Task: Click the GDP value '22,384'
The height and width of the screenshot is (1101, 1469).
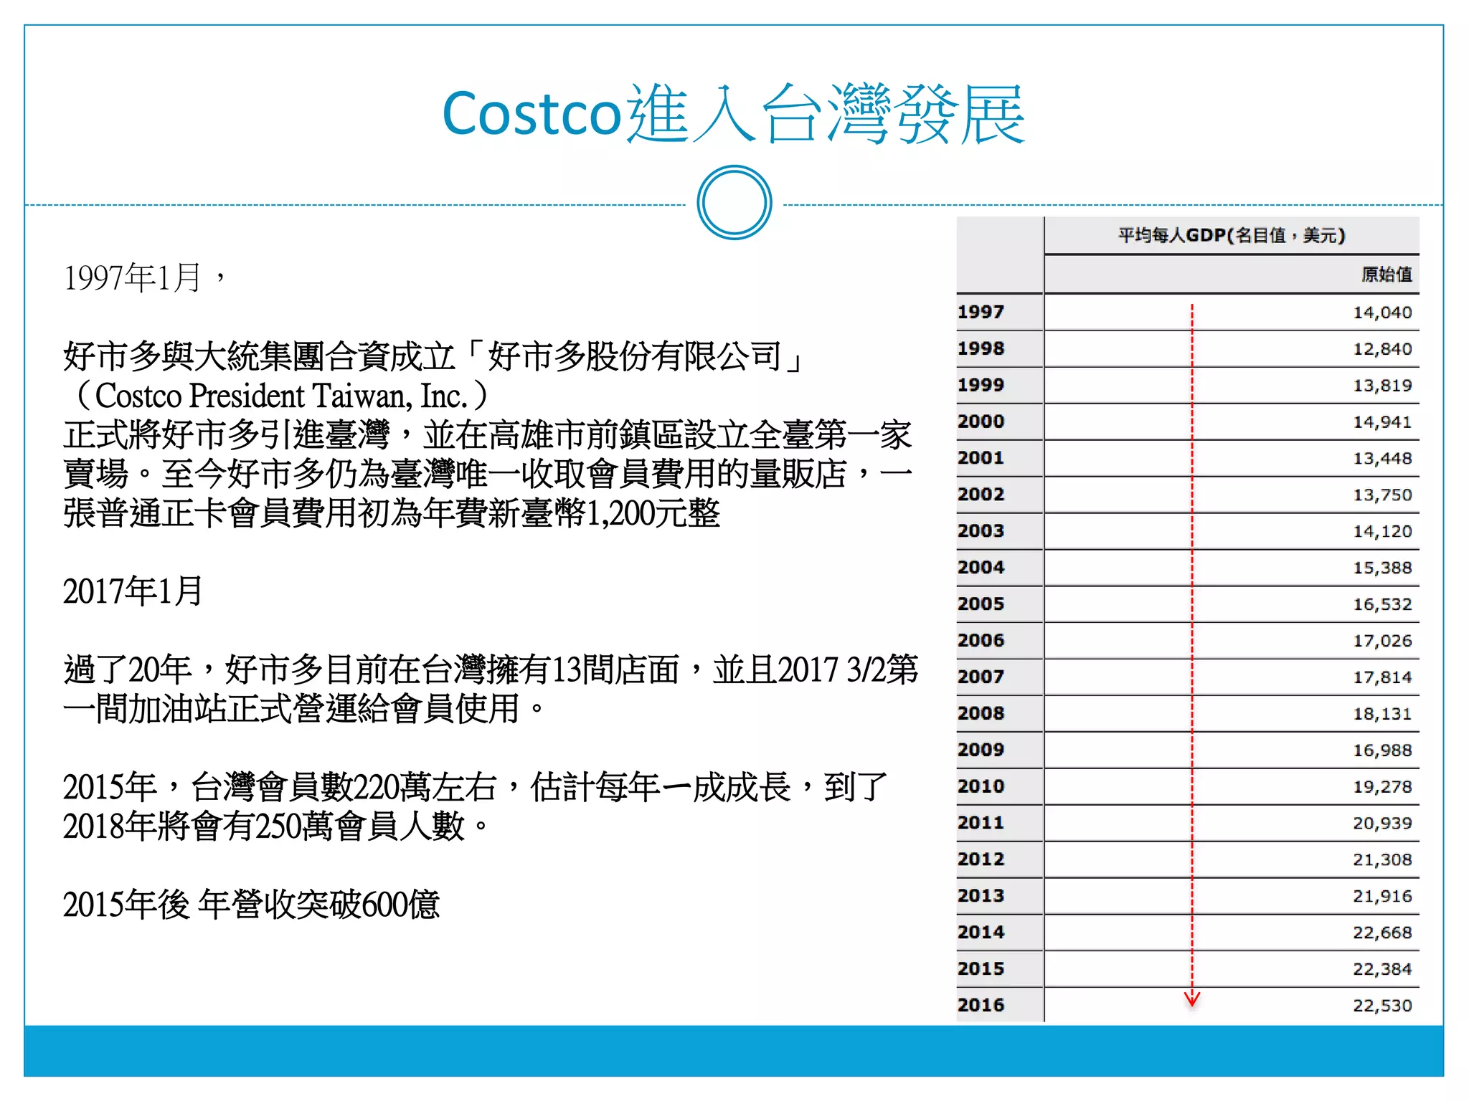Action: coord(1382,969)
